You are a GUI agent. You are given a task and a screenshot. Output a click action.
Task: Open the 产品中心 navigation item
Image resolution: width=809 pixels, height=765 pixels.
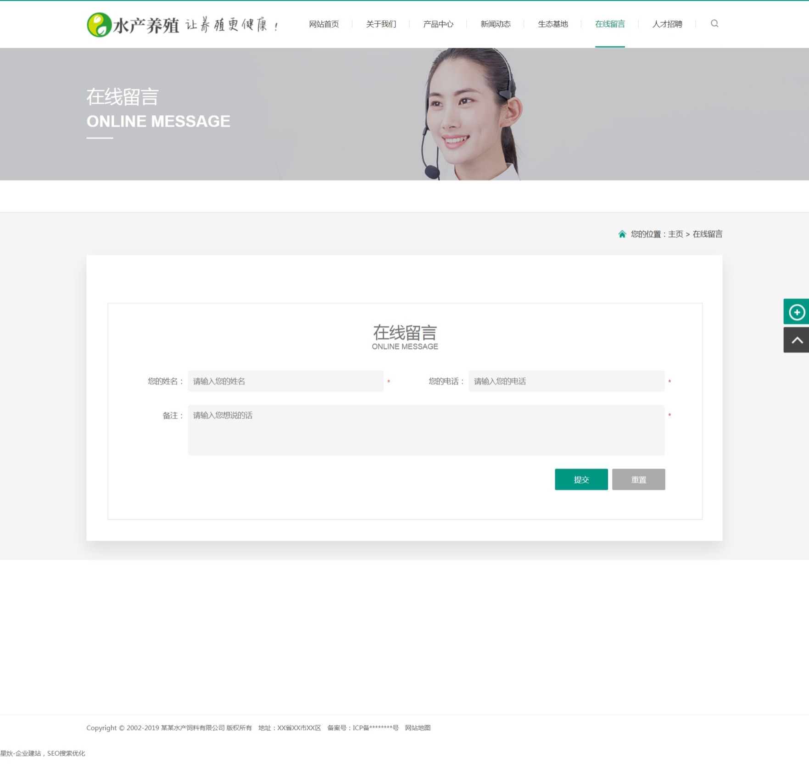tap(437, 24)
